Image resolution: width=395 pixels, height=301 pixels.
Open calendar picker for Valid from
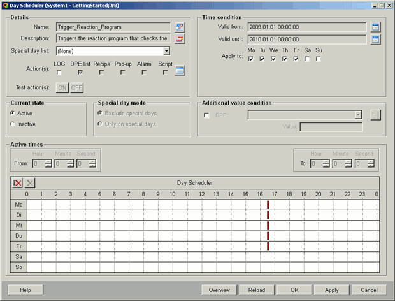(376, 27)
